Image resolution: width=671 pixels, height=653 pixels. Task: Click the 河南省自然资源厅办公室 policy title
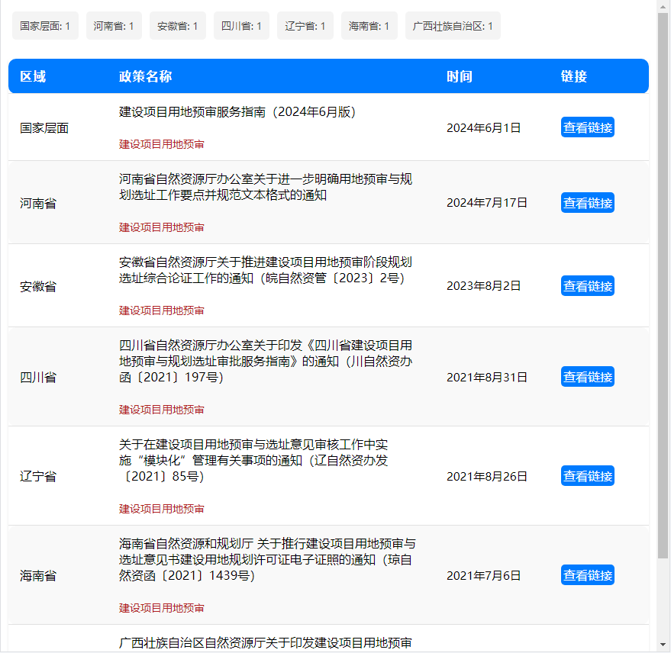266,187
